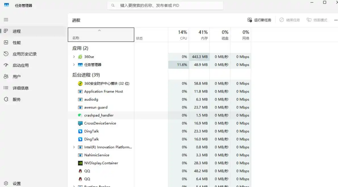Click the process search input field
Screen dimensions: 338x187
tap(165, 6)
